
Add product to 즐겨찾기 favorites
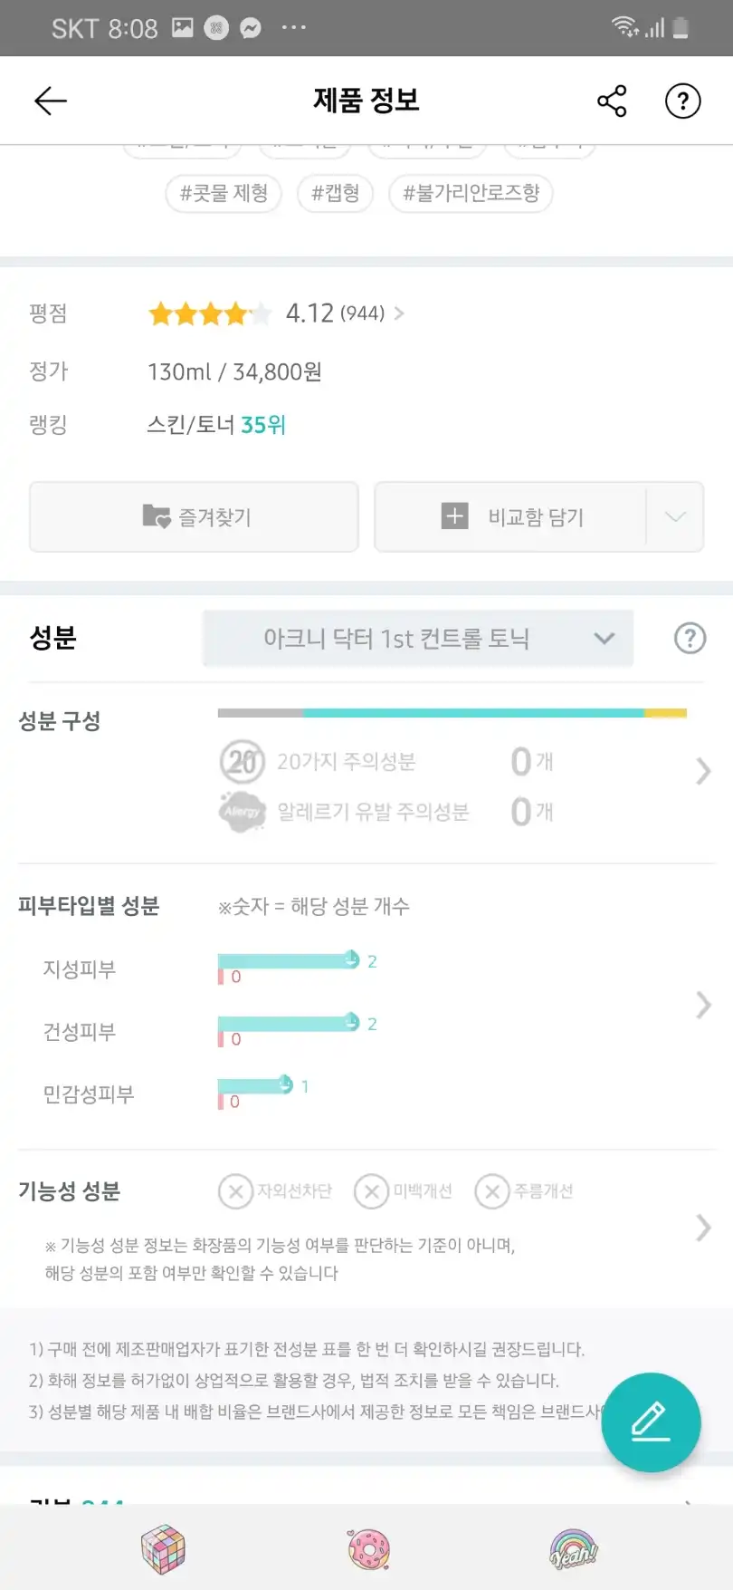195,517
